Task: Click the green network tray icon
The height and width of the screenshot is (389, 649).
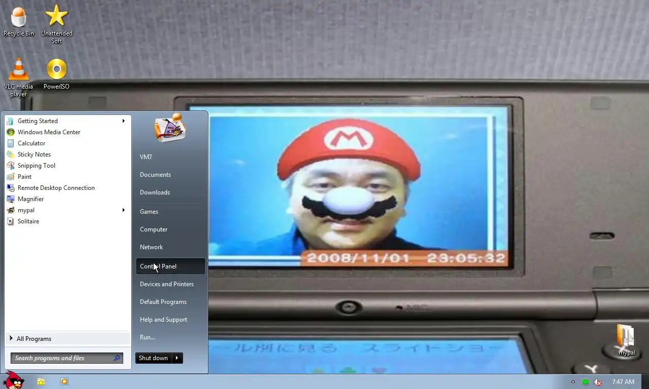Action: pos(586,382)
